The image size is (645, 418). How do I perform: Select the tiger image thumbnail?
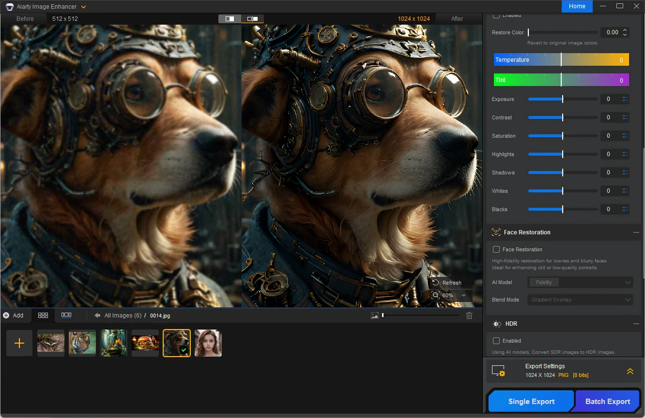(82, 343)
